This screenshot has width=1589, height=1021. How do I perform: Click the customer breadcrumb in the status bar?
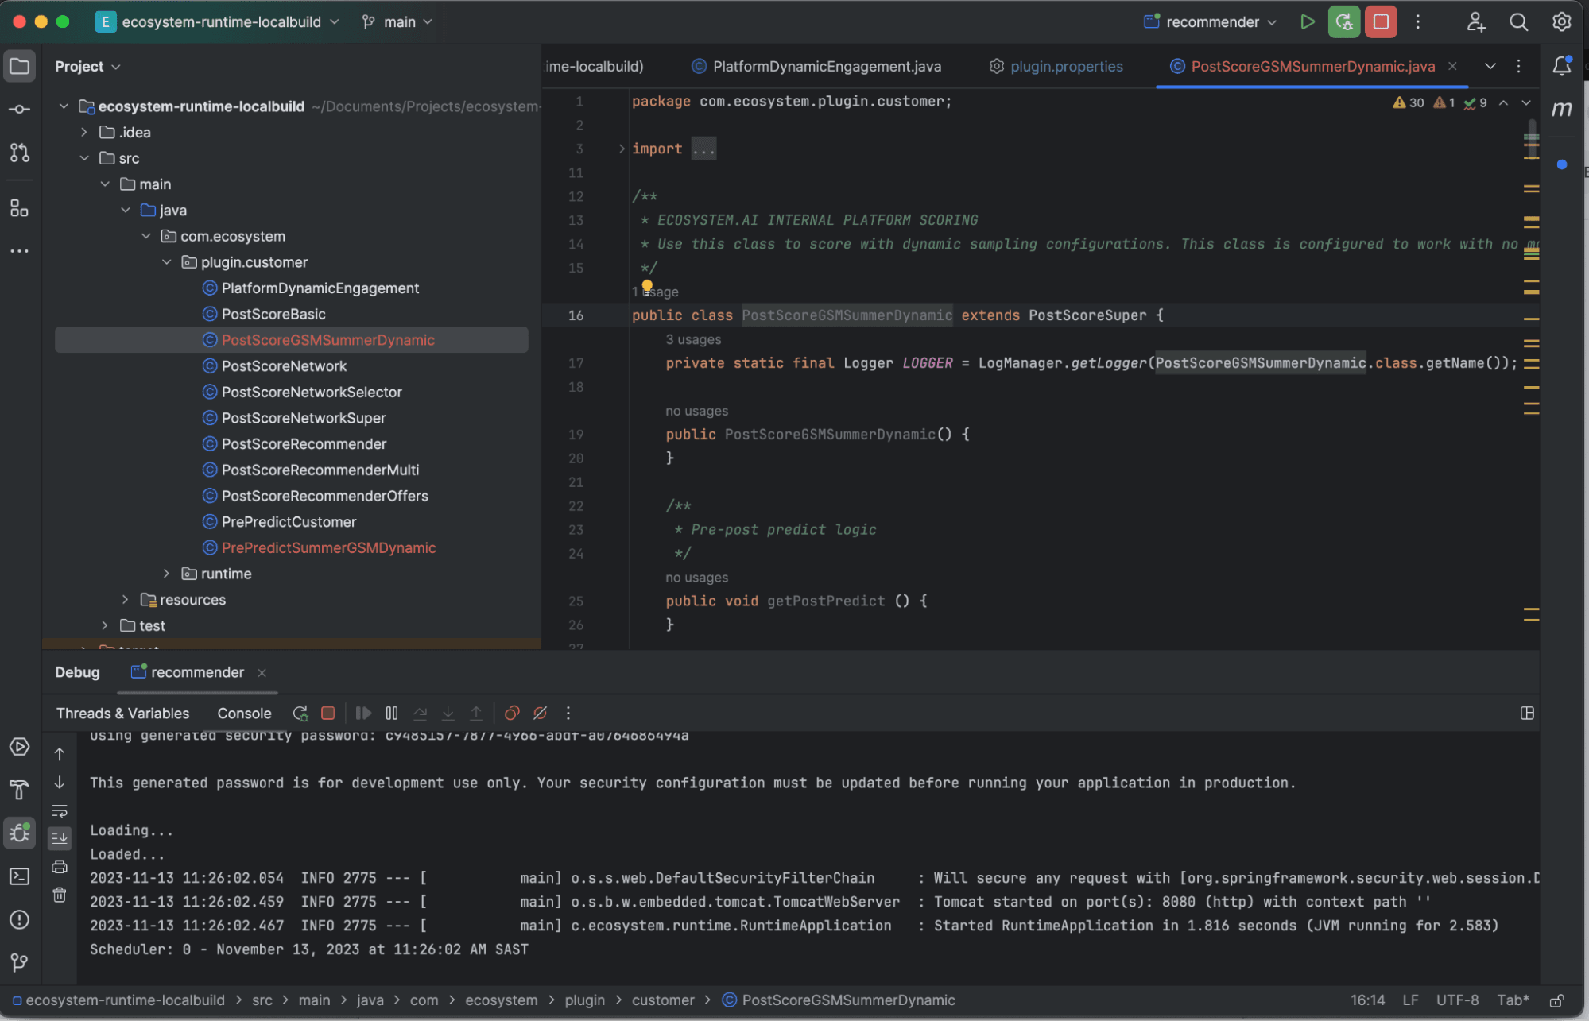coord(663,1000)
